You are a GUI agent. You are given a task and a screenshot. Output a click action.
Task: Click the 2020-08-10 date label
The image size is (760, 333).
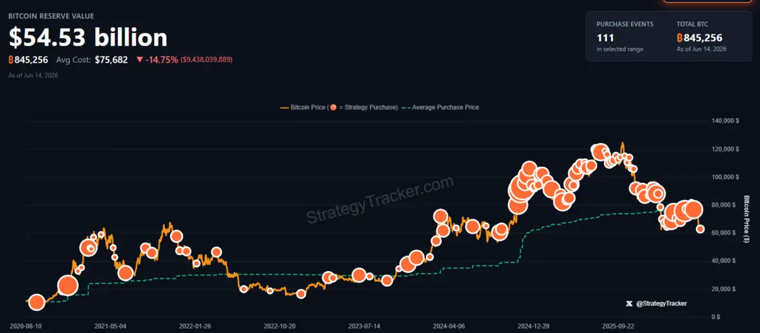25,326
